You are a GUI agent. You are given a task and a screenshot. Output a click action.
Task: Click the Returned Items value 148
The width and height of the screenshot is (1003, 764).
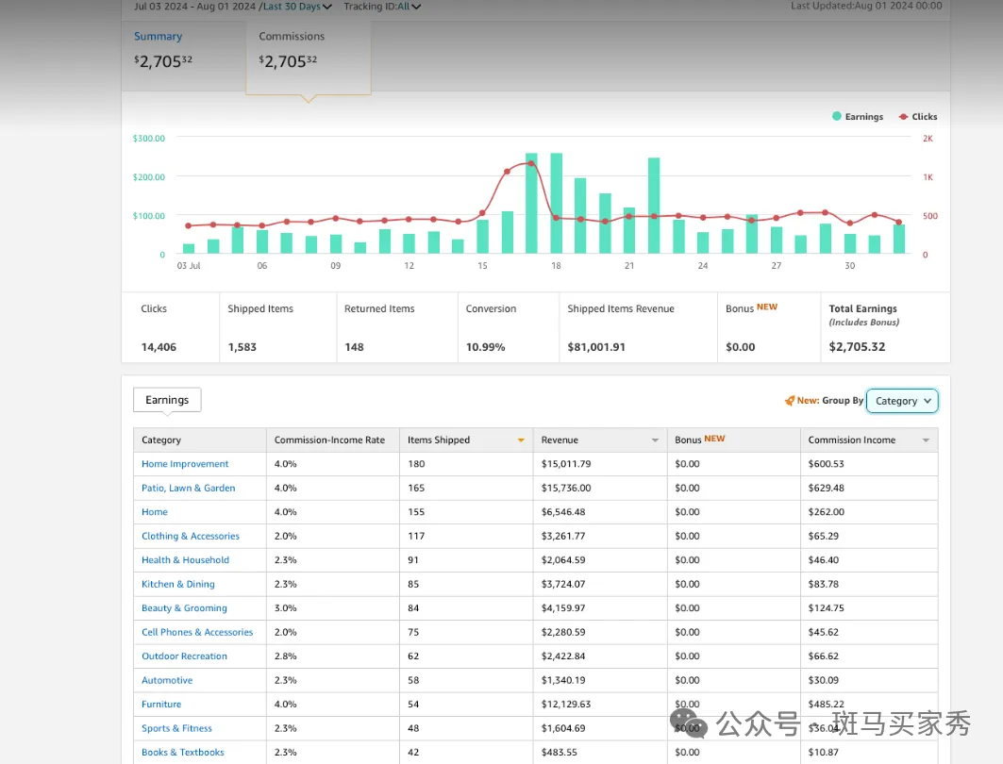(x=354, y=347)
